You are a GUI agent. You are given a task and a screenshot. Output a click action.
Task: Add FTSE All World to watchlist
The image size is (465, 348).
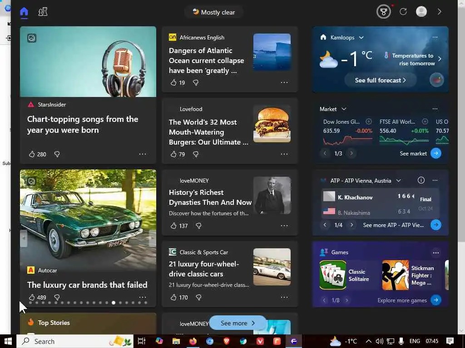coord(425,121)
